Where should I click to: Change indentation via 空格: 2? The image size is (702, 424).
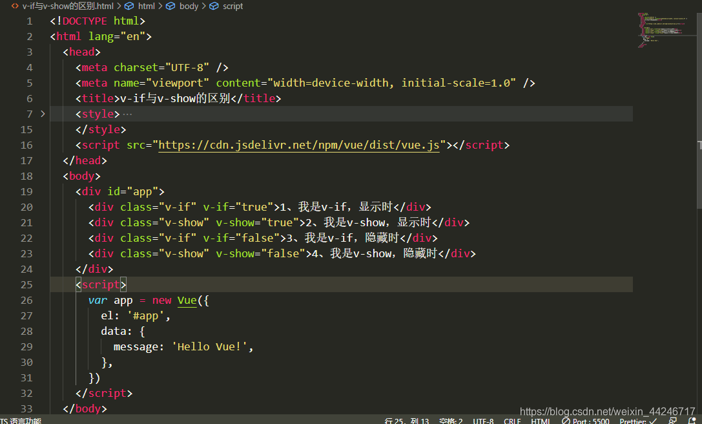coord(451,421)
